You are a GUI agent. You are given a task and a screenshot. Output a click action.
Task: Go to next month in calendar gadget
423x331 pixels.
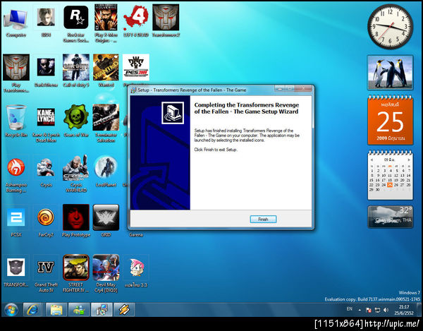click(x=409, y=160)
